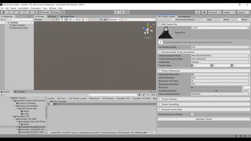Open Layout dropdown
The image size is (251, 141).
243,12
